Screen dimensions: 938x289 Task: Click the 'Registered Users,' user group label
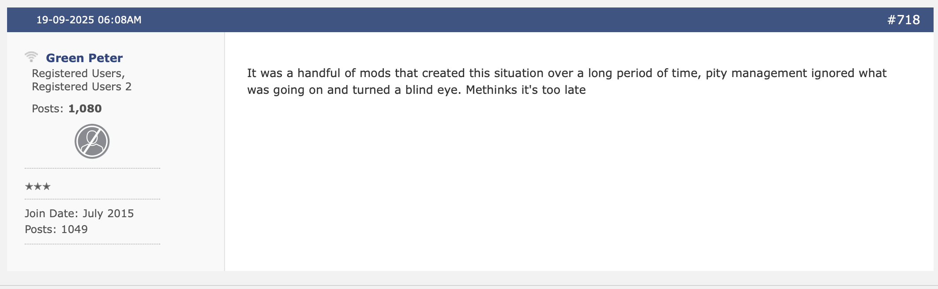point(79,73)
